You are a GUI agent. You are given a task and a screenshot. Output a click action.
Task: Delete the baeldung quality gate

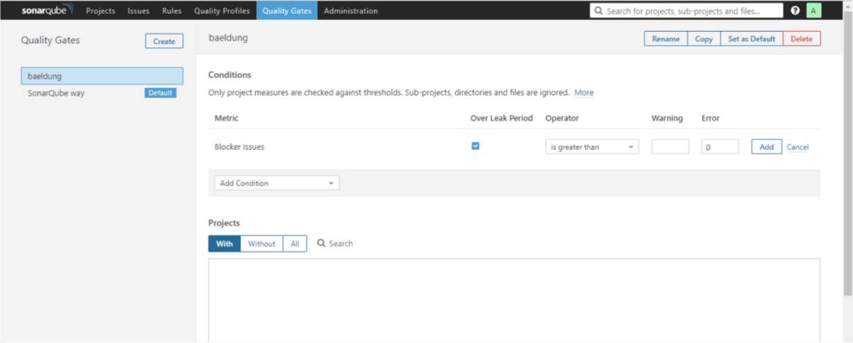point(801,39)
